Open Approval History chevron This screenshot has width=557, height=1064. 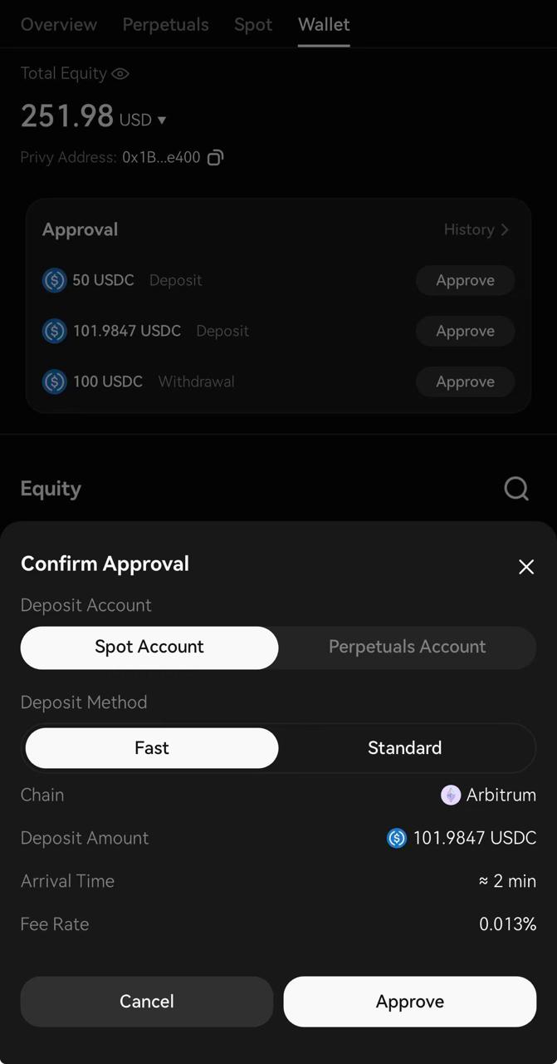pos(504,229)
